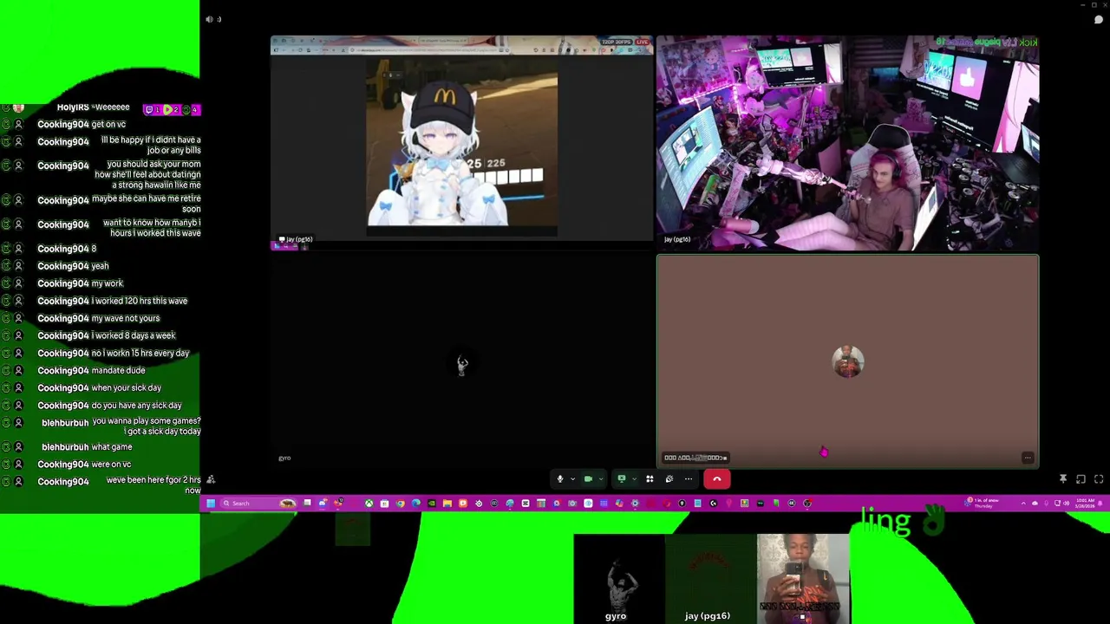
Task: Open more call options ellipsis
Action: [x=689, y=478]
